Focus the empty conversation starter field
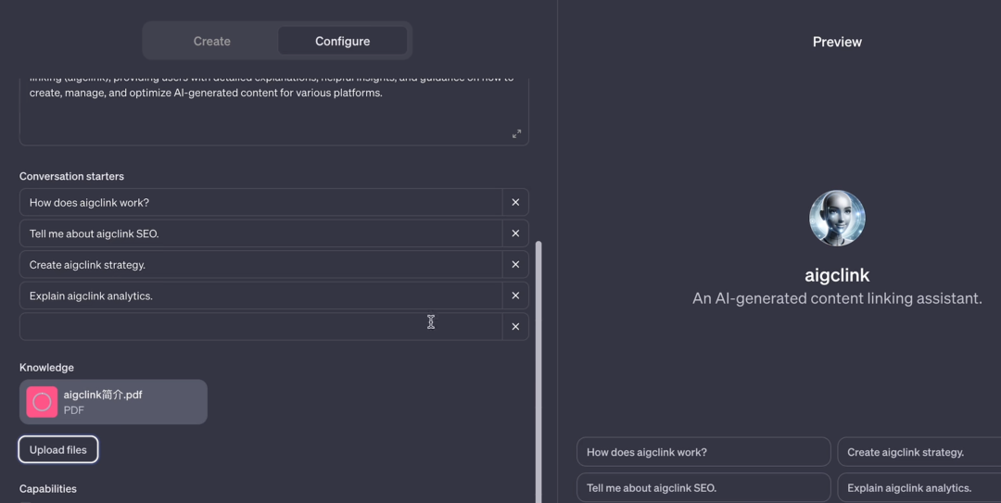Viewport: 1001px width, 503px height. tap(261, 327)
